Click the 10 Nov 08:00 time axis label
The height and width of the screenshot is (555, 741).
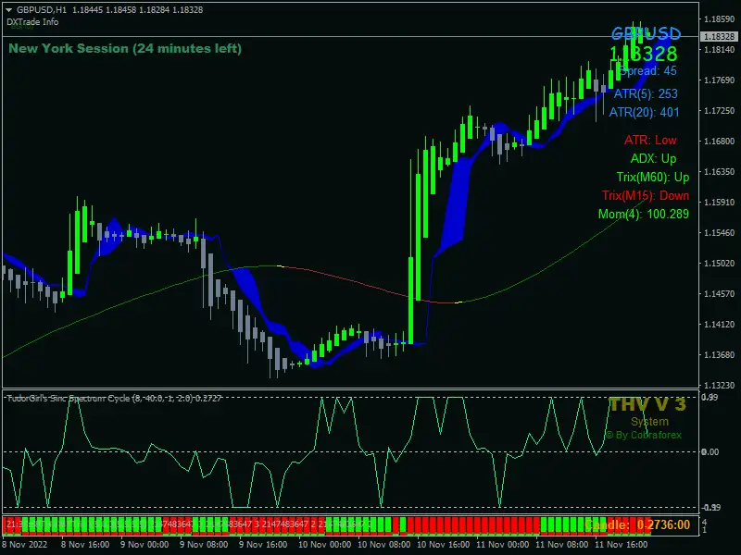(x=383, y=545)
